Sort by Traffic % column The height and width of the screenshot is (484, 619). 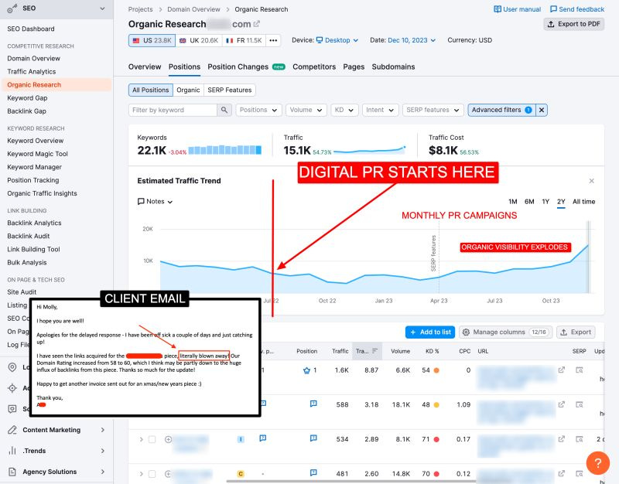click(x=367, y=351)
